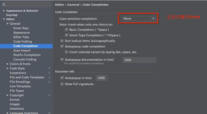
Task: Click the copy icon beside File and Code Templates
Action: pos(49,77)
